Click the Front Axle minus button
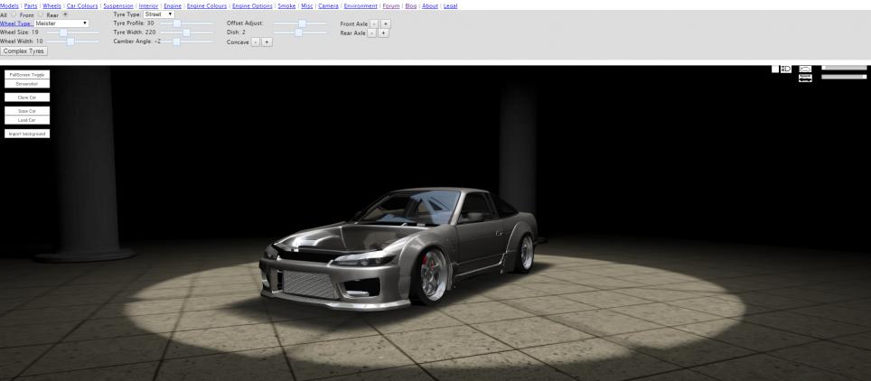Screen dimensions: 871x381 (374, 23)
